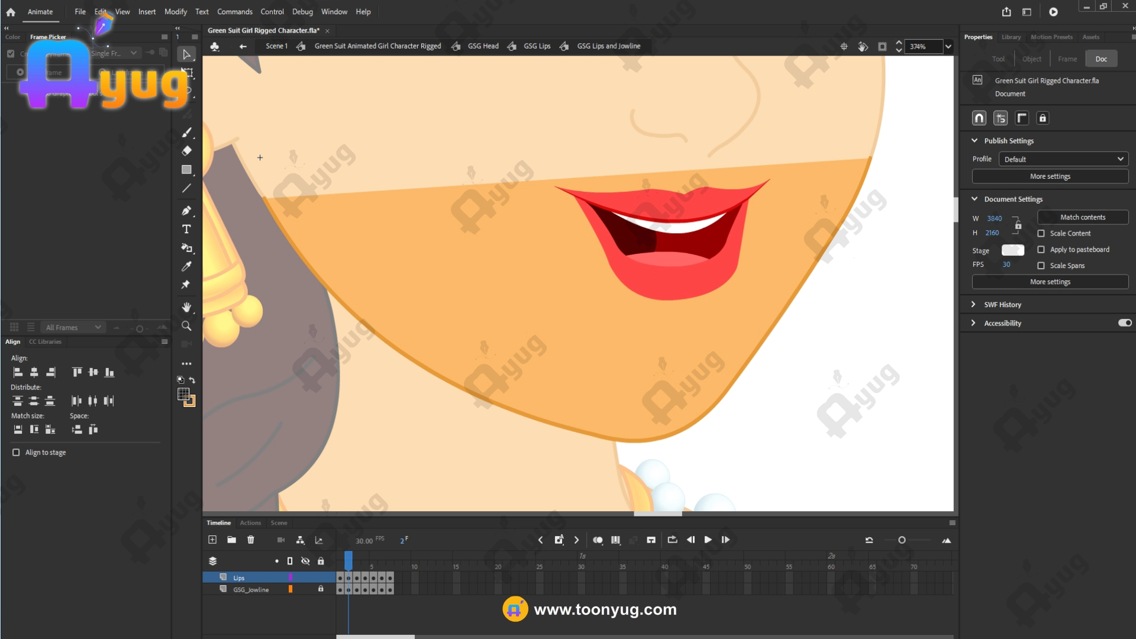Switch to the Library tab
1136x639 pixels.
tap(1011, 37)
